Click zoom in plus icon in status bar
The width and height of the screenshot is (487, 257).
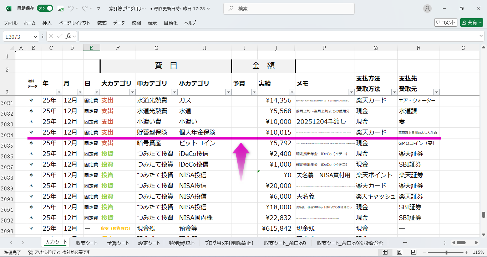(x=467, y=252)
